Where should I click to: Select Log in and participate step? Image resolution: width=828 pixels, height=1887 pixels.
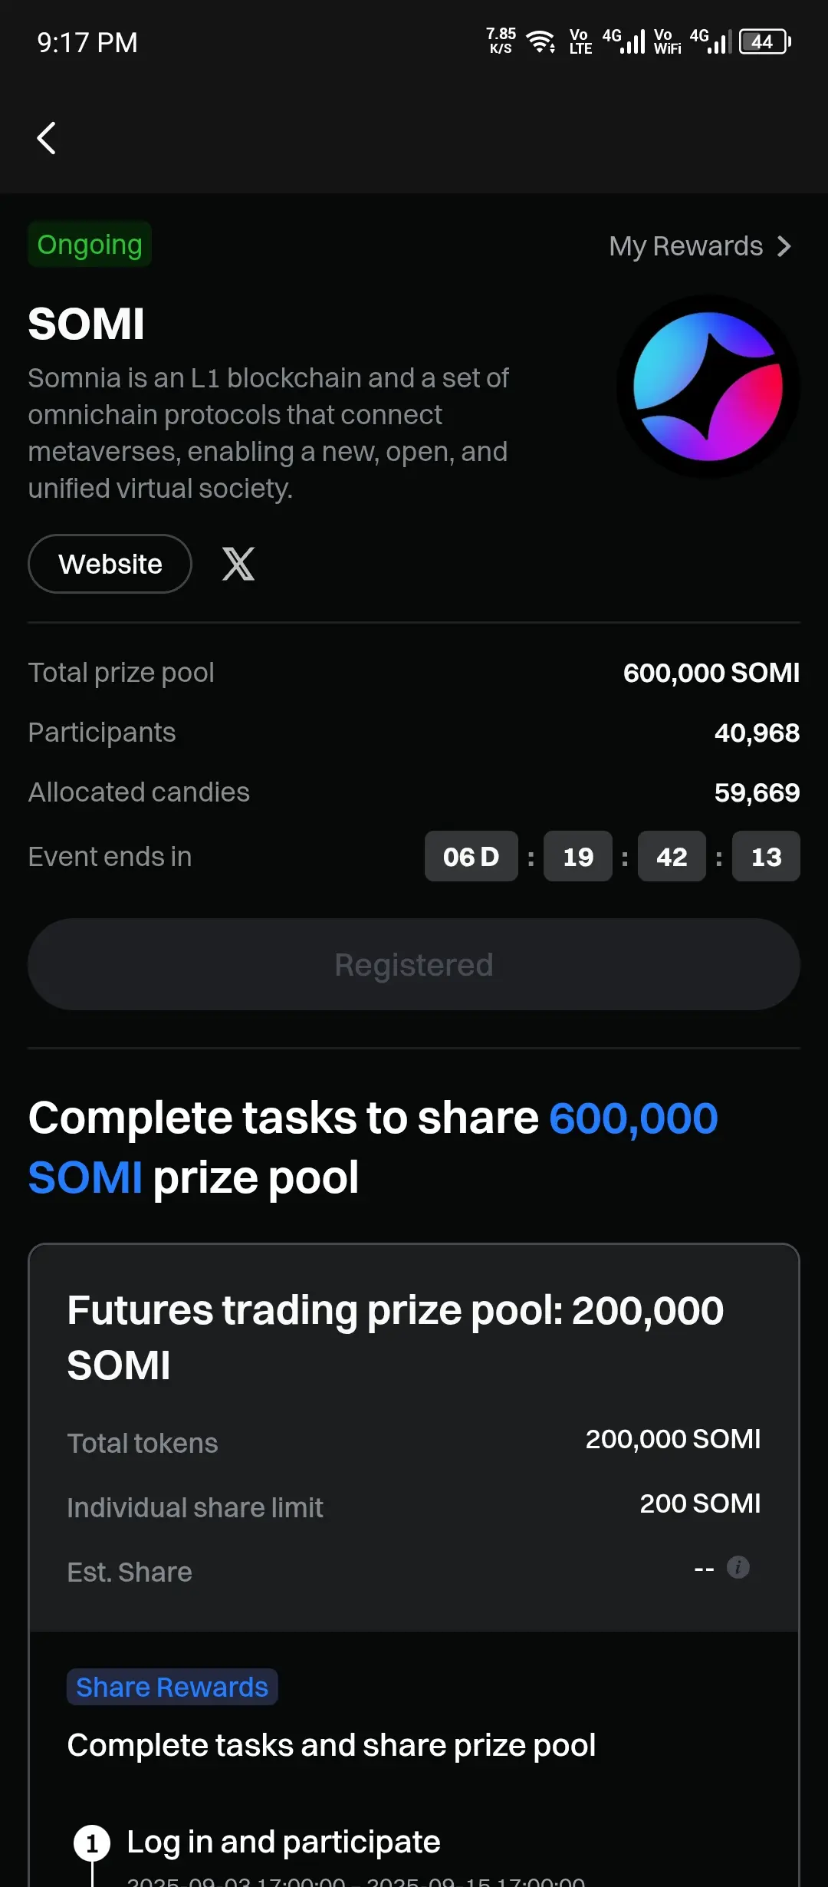click(x=284, y=1842)
